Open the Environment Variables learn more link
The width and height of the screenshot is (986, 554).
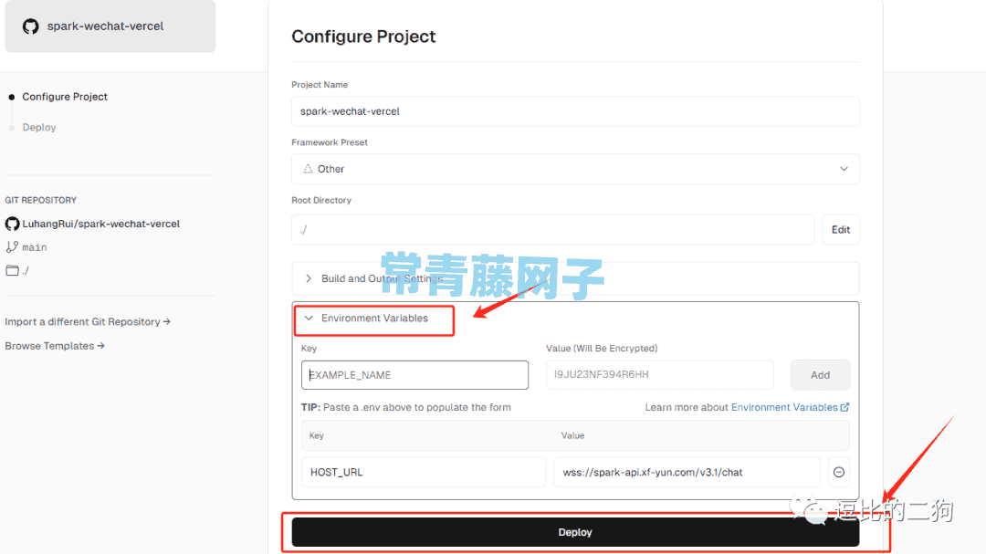[x=790, y=407]
